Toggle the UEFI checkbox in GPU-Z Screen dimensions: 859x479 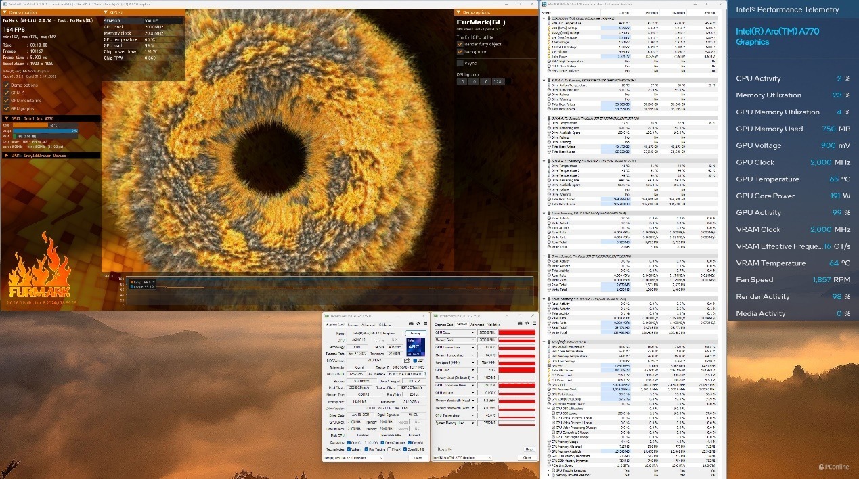point(415,361)
